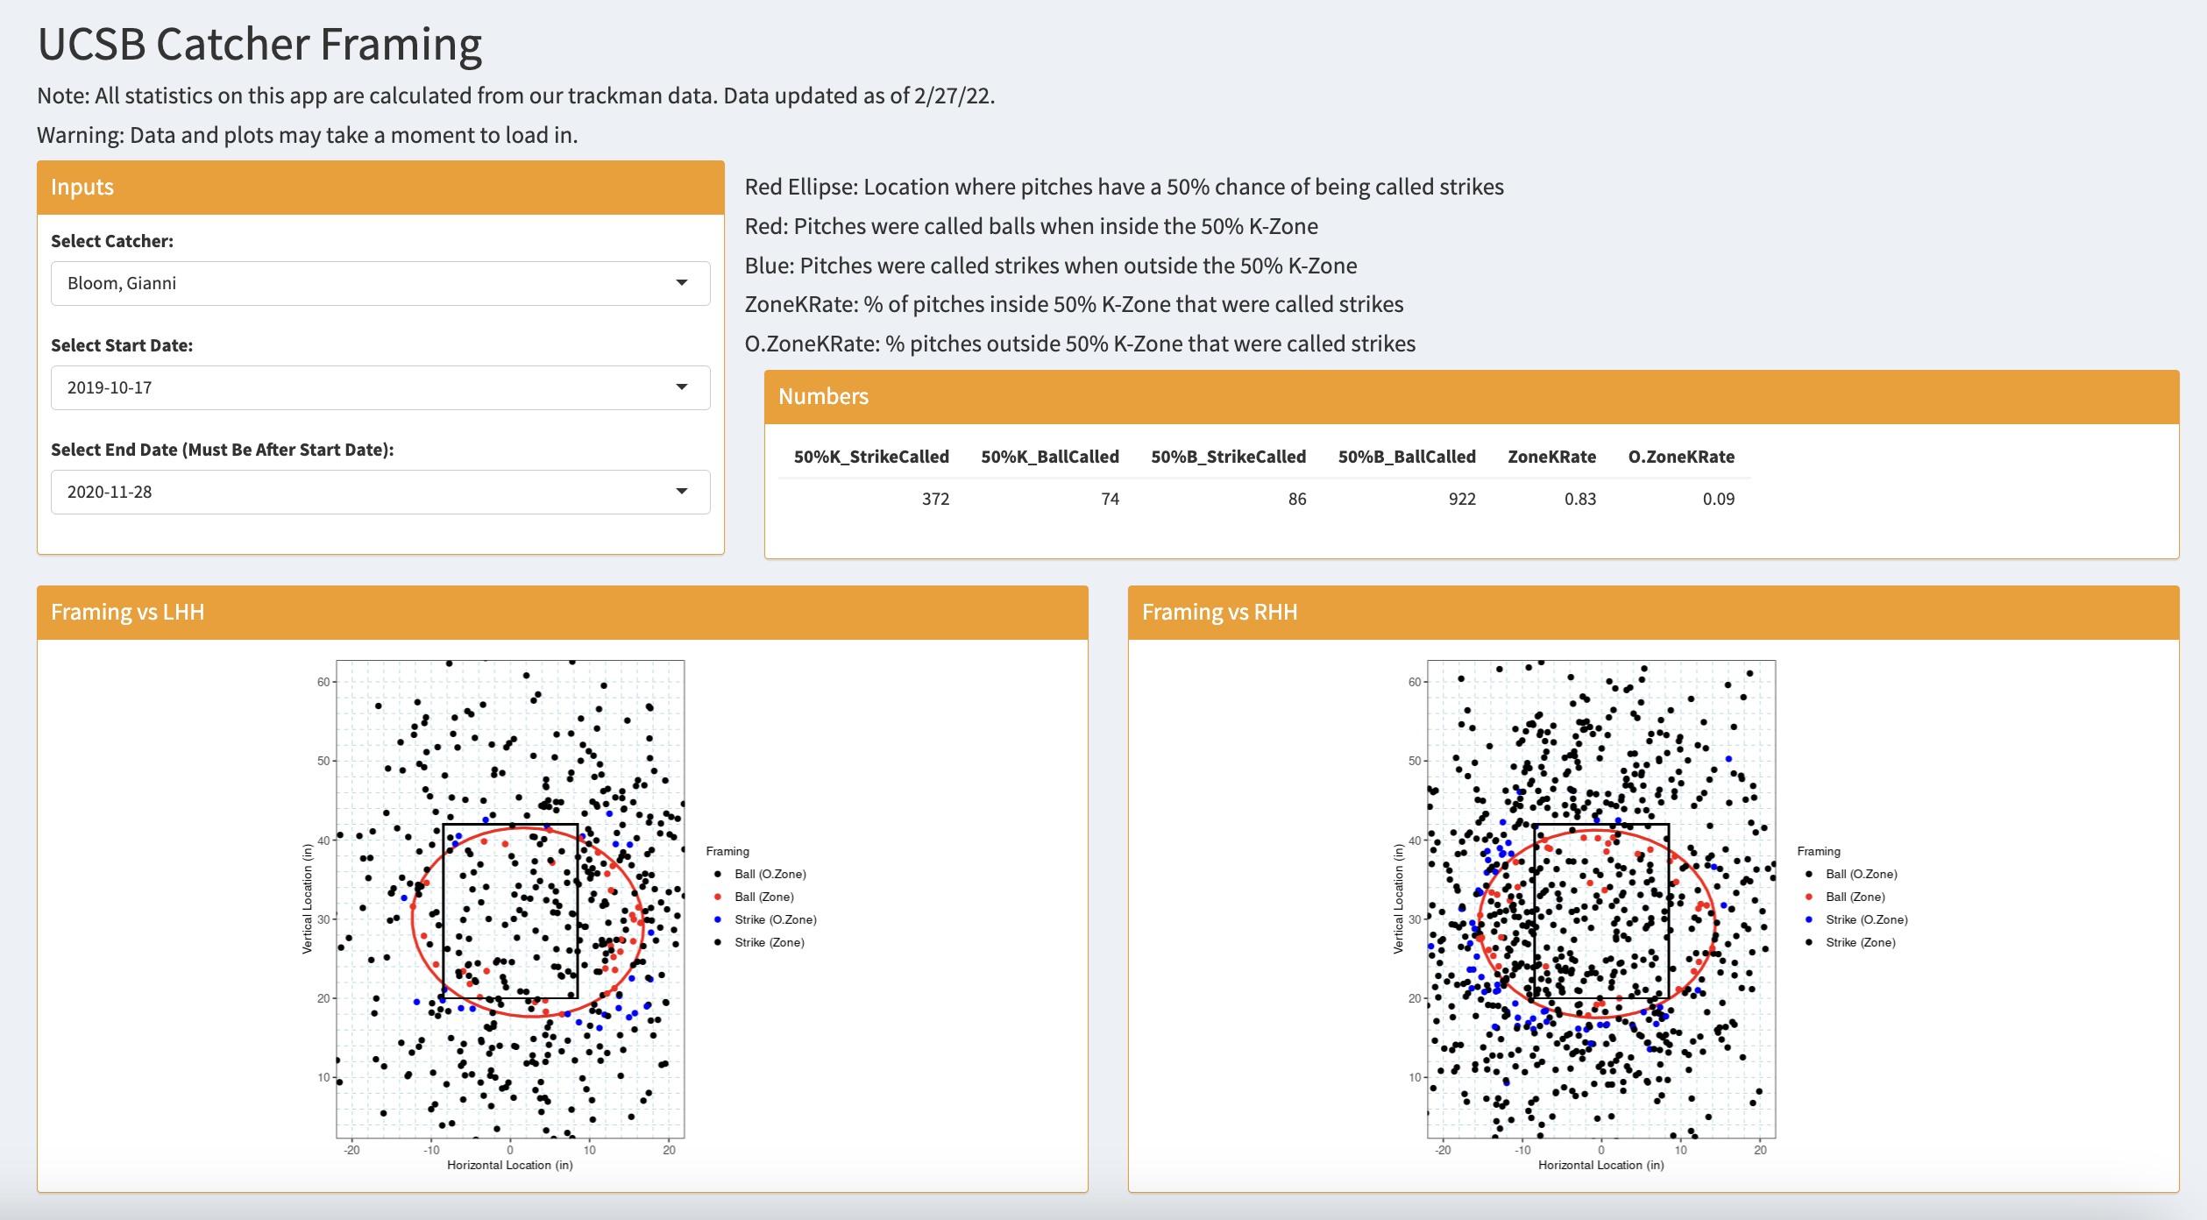Screen dimensions: 2207x1220
Task: Click the Catcher dropdown arrow icon
Action: 681,283
